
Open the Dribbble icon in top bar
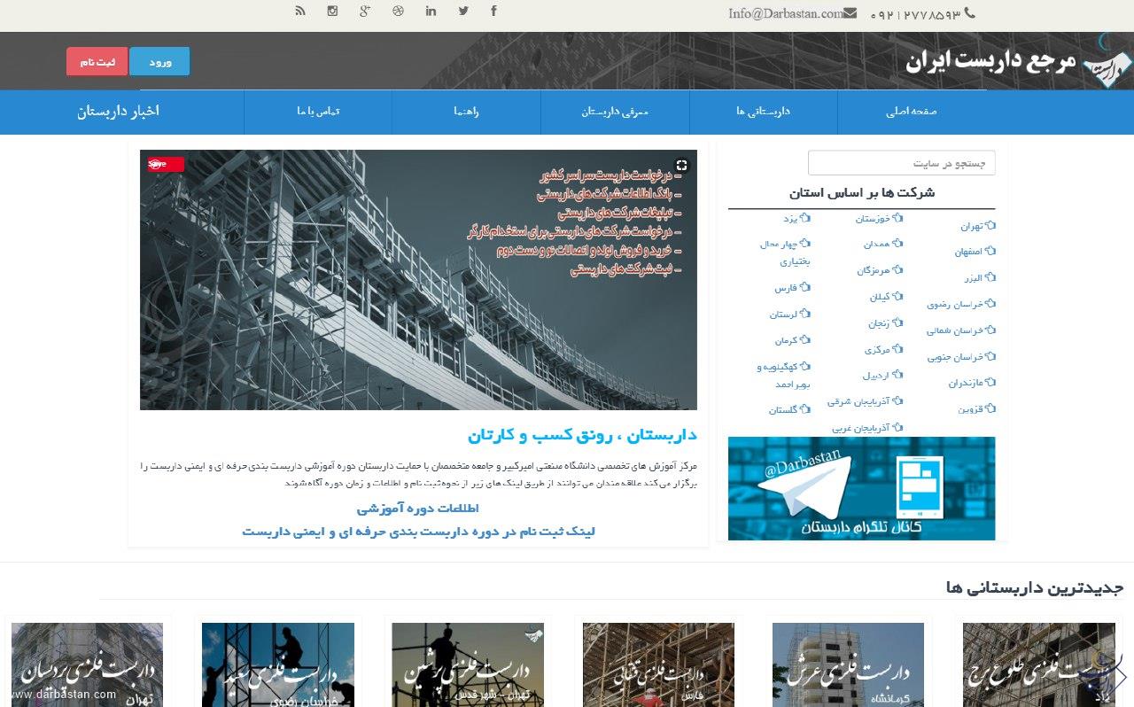click(x=398, y=12)
